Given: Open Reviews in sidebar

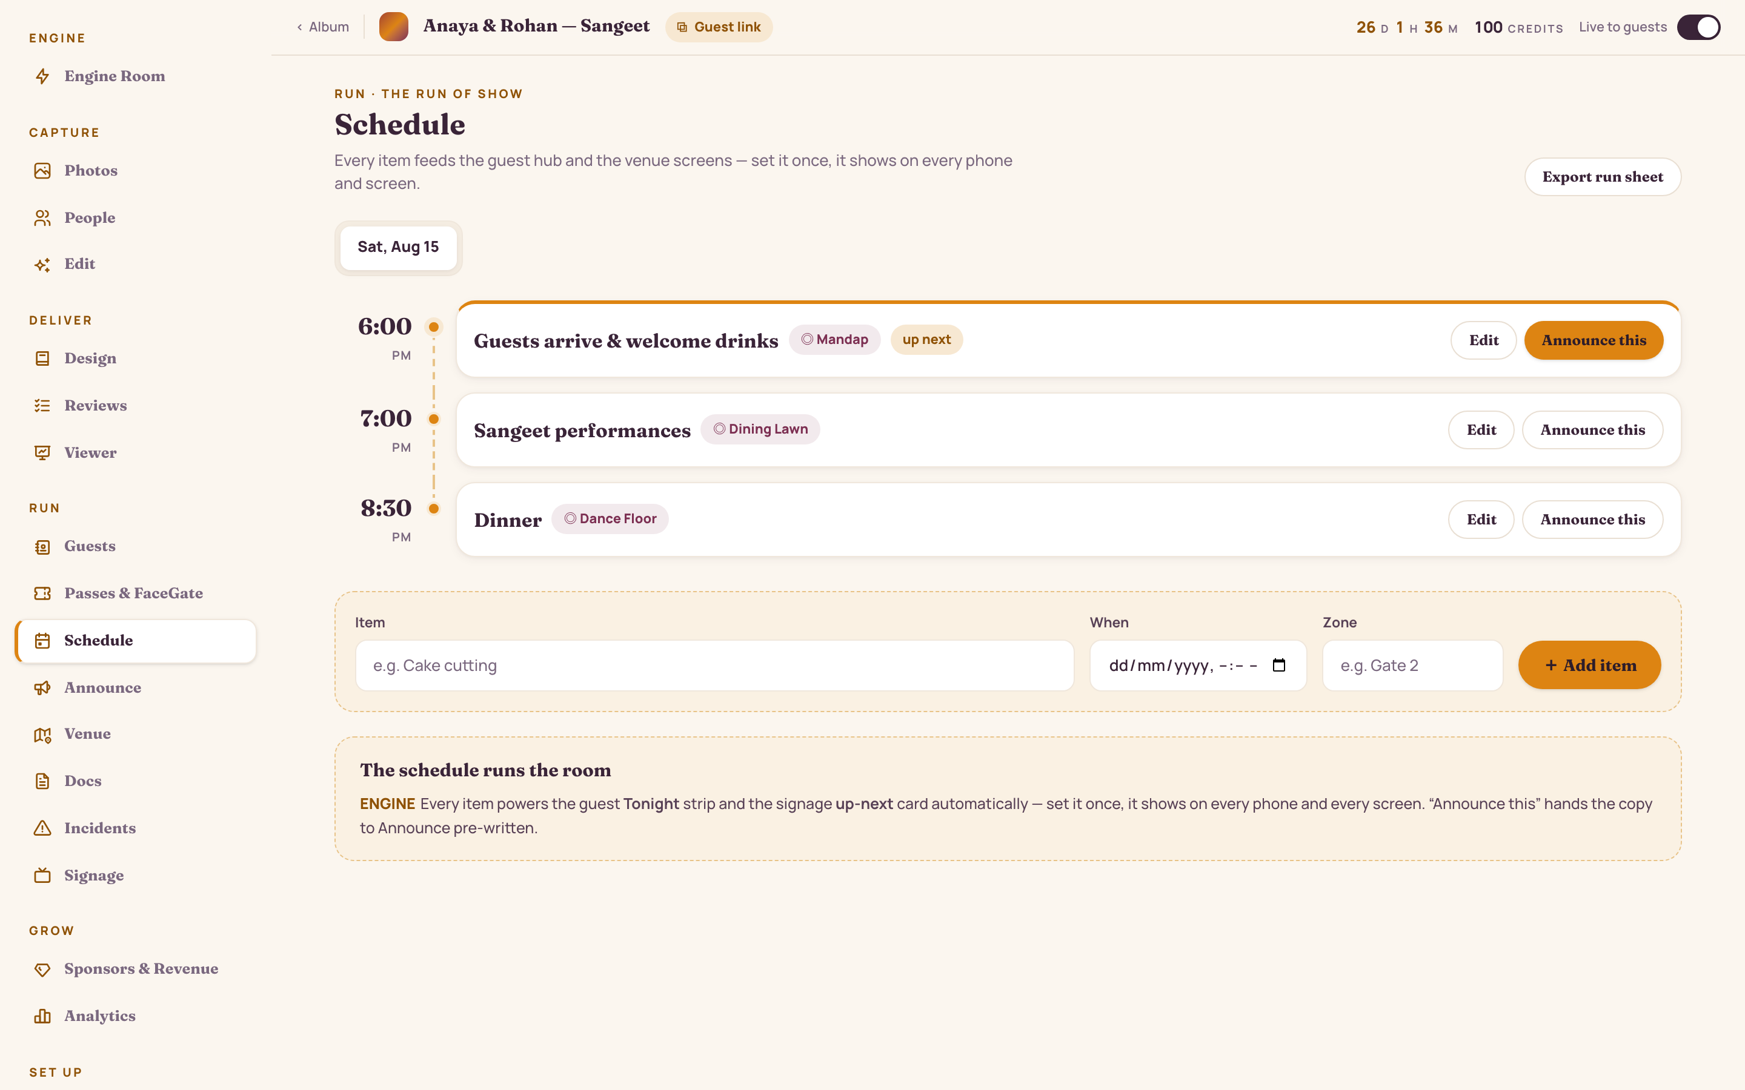Looking at the screenshot, I should click(136, 406).
